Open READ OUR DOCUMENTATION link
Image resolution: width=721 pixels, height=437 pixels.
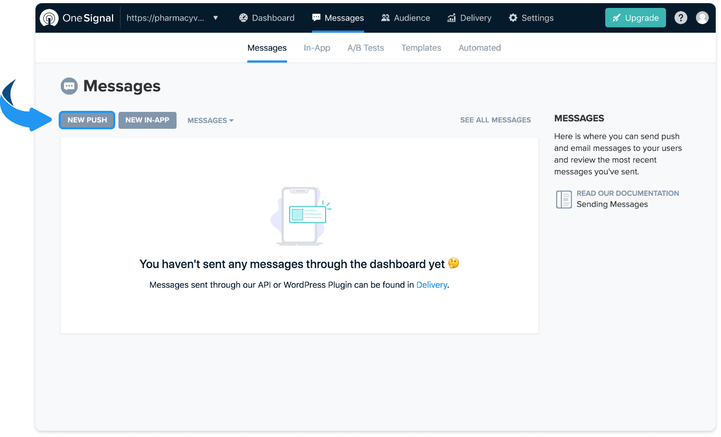(x=628, y=193)
